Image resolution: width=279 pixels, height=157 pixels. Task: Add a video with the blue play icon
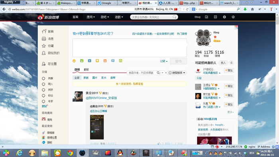click(x=90, y=61)
